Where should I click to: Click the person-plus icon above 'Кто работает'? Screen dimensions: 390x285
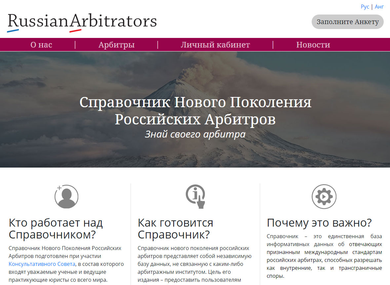click(x=66, y=197)
